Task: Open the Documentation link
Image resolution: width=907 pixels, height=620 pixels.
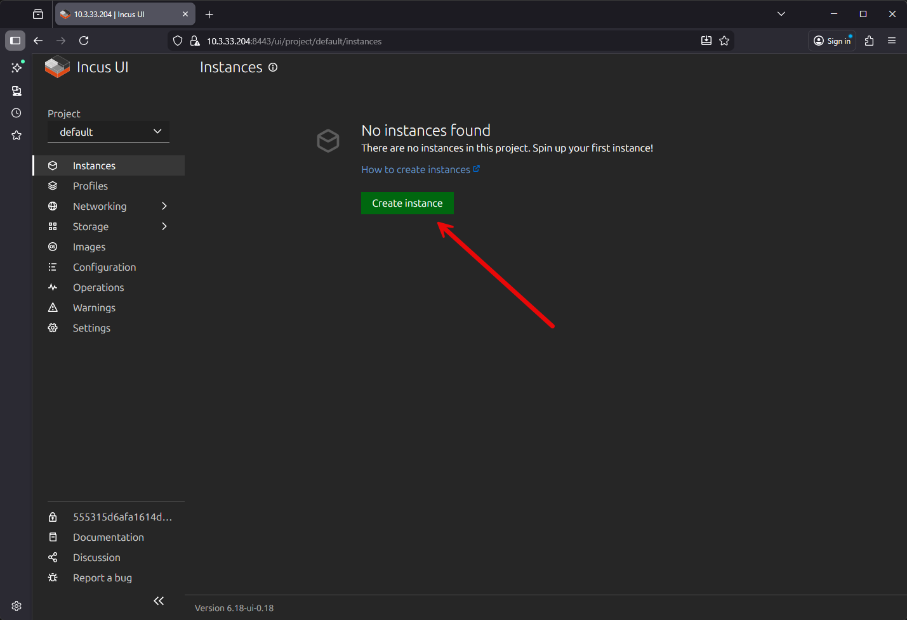Action: coord(109,537)
